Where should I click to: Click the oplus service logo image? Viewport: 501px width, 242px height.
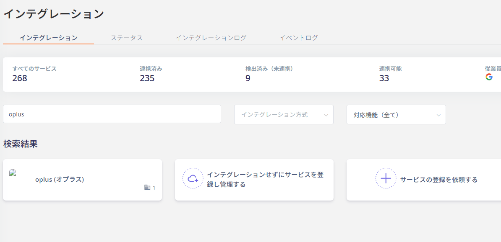pyautogui.click(x=13, y=173)
